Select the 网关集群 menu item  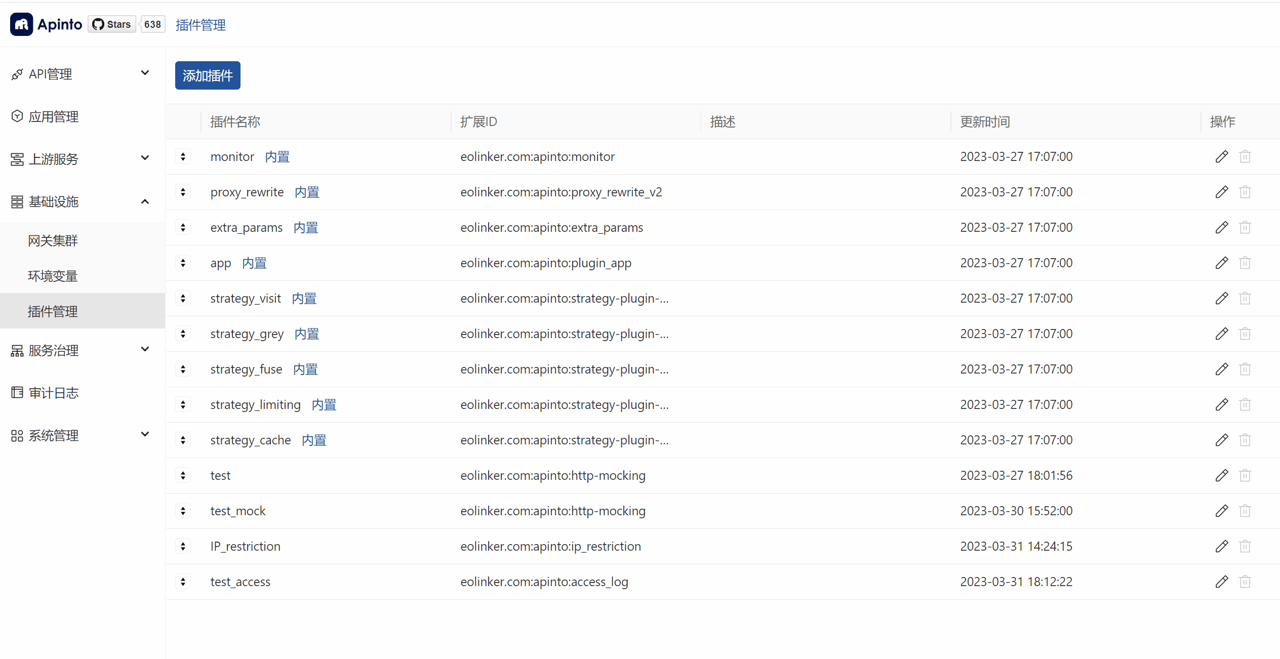[53, 240]
